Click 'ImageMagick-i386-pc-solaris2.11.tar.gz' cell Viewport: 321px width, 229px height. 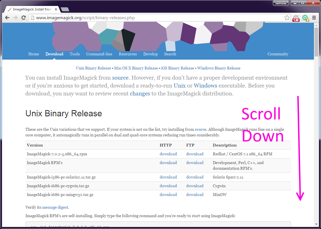(x=61, y=177)
